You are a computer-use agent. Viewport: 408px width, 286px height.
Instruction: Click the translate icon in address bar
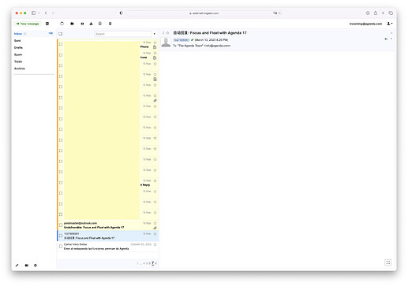[x=275, y=13]
